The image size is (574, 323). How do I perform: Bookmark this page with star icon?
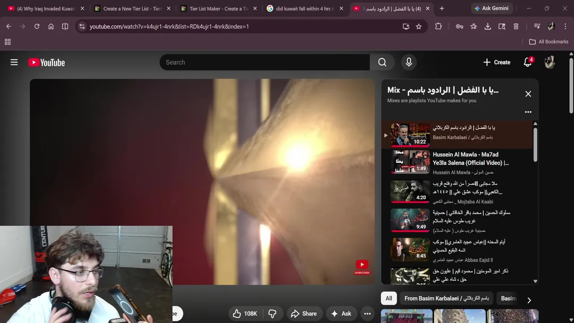[x=419, y=26]
